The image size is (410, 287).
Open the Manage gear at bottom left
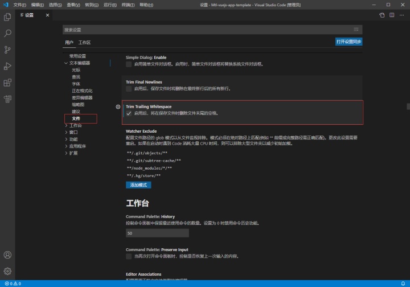coord(7,271)
